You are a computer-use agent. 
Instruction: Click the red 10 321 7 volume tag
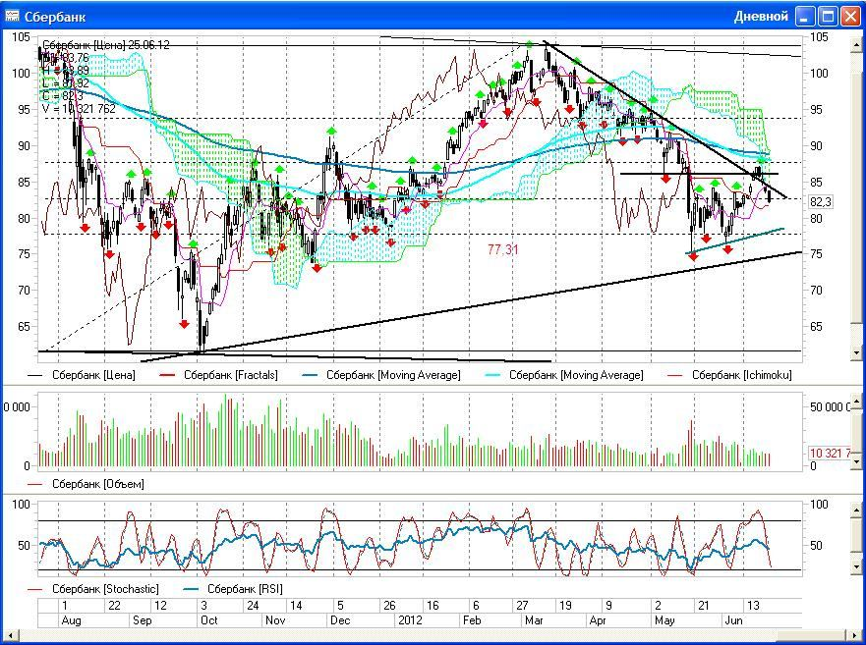click(x=830, y=453)
